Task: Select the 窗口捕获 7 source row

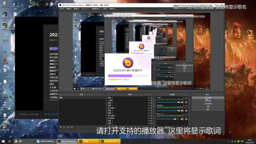Action: pyautogui.click(x=130, y=108)
